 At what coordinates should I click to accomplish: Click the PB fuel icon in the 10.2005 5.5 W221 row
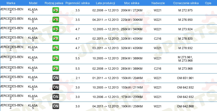point(55,58)
